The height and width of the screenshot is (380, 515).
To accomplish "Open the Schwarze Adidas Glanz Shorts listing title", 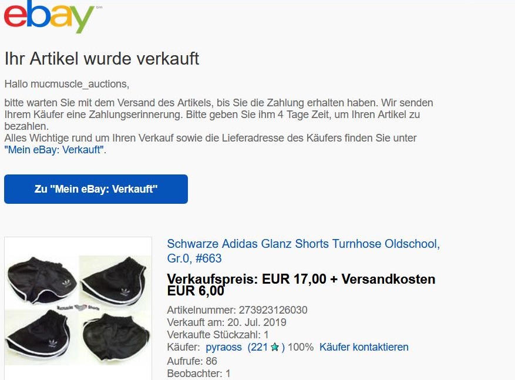I will pyautogui.click(x=303, y=251).
